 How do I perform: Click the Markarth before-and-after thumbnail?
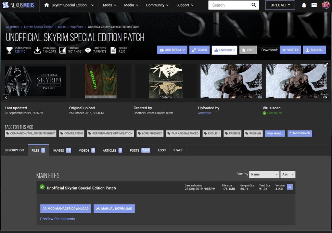click(100, 81)
